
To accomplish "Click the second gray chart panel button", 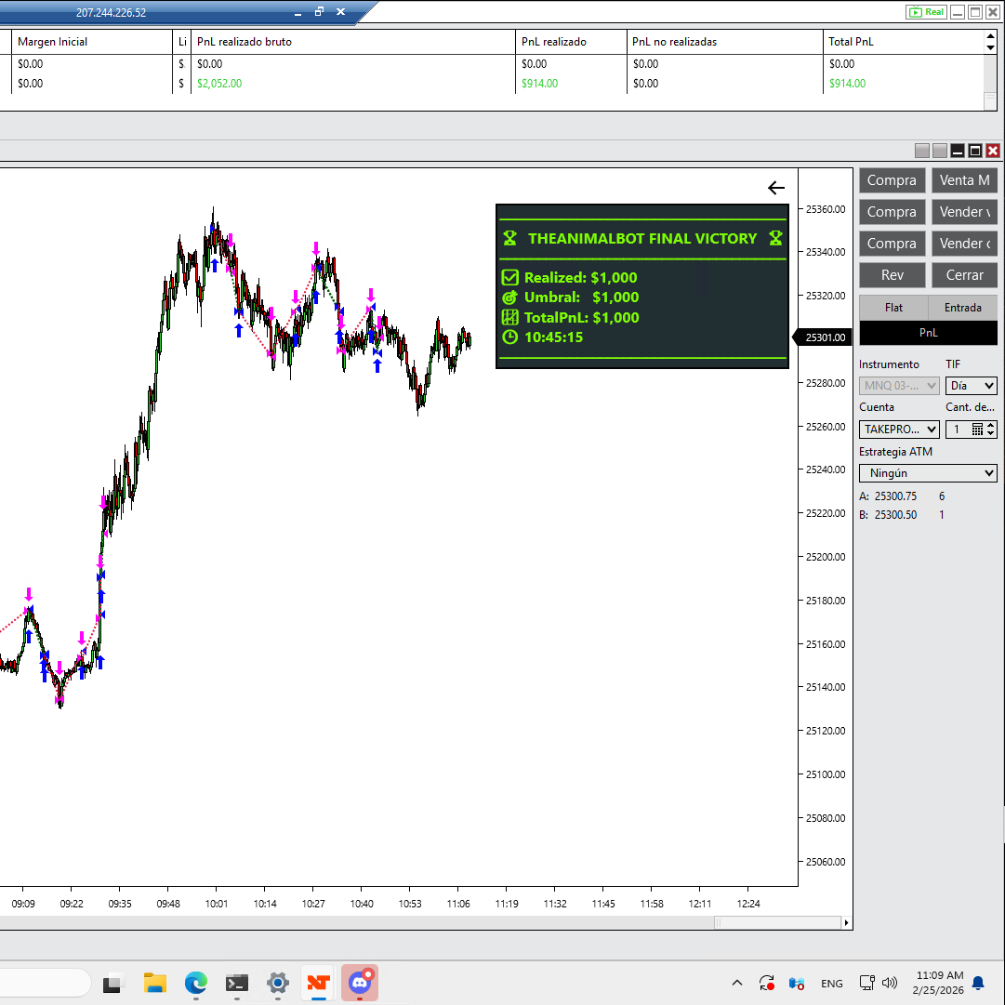I will point(940,151).
